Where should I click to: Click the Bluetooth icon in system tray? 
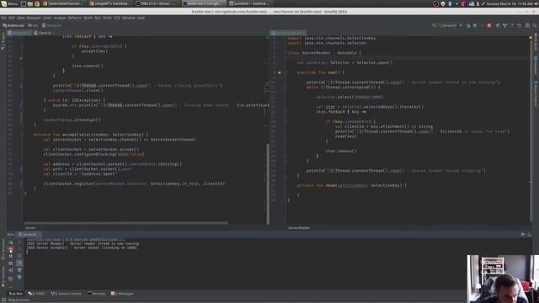pyautogui.click(x=450, y=3)
